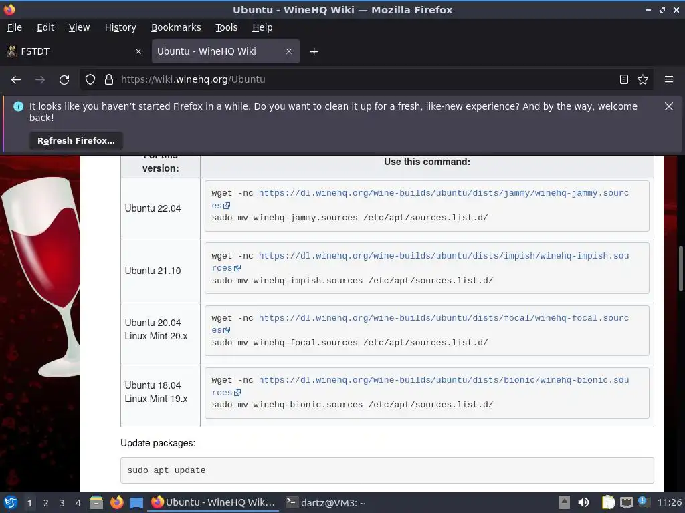The image size is (685, 513).
Task: Click the forward navigation arrow
Action: click(40, 80)
